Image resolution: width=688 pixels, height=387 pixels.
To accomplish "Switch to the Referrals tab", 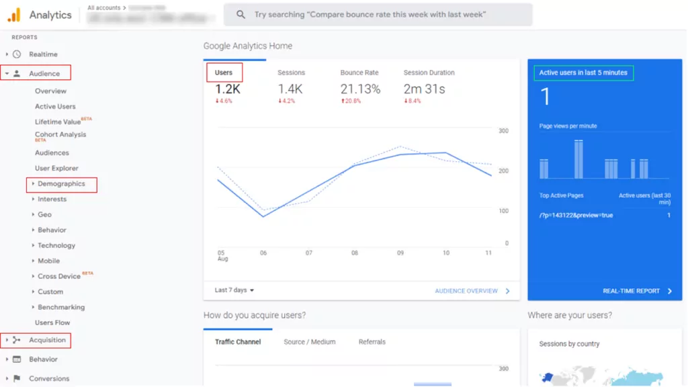I will tap(372, 341).
